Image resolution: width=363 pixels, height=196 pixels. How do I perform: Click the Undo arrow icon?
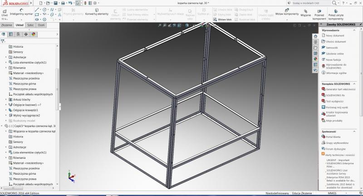[x=70, y=3]
